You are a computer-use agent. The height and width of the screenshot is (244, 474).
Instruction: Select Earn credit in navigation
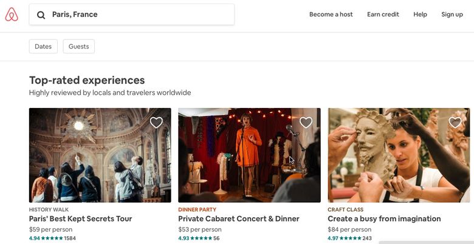pyautogui.click(x=383, y=15)
